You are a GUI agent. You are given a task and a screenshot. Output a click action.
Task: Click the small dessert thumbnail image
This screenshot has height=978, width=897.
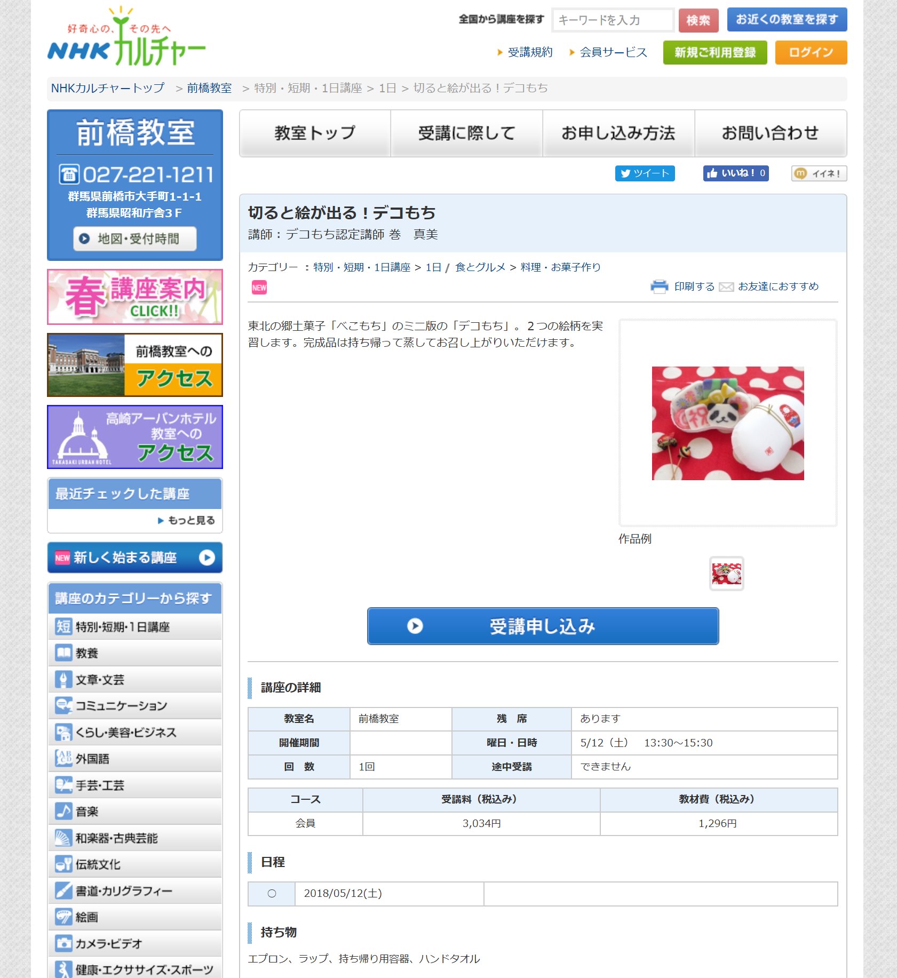coord(726,574)
